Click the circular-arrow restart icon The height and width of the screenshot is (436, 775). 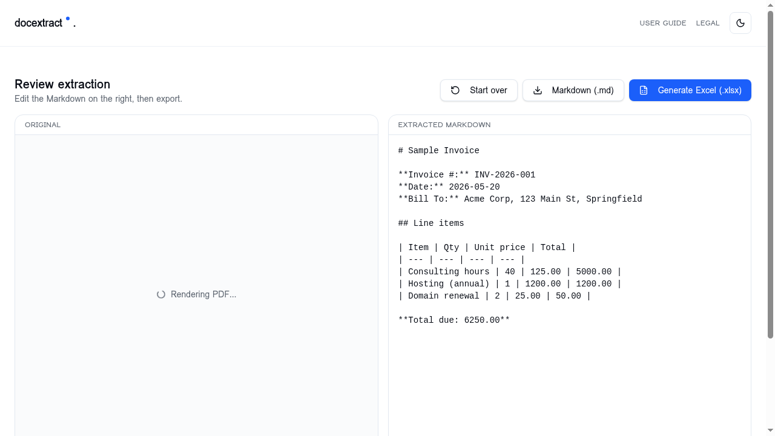[455, 90]
